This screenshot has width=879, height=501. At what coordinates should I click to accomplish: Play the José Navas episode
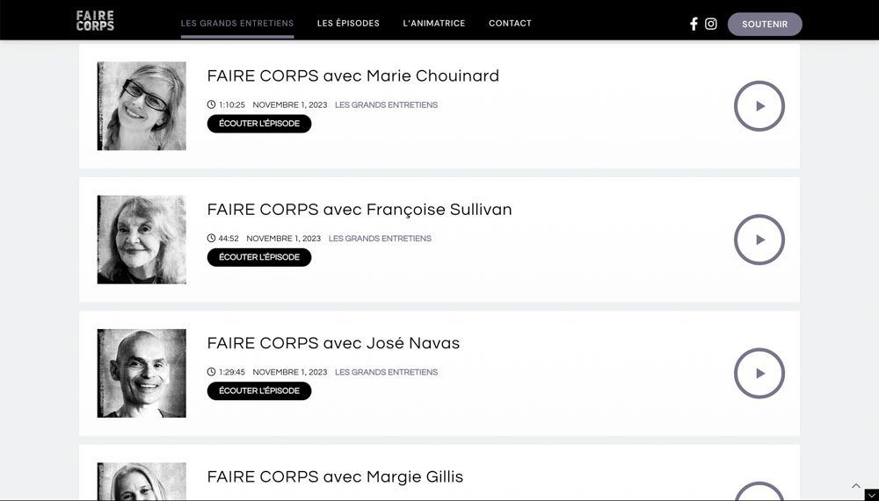click(x=759, y=373)
